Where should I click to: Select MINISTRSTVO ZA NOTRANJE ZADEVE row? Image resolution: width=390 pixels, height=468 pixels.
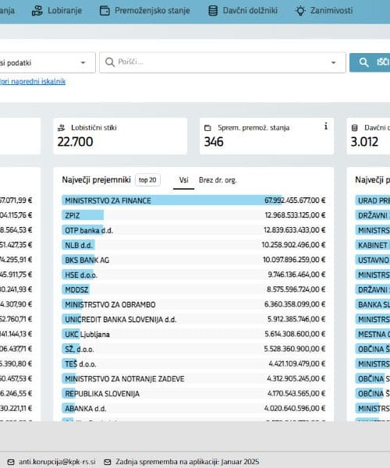(x=193, y=379)
